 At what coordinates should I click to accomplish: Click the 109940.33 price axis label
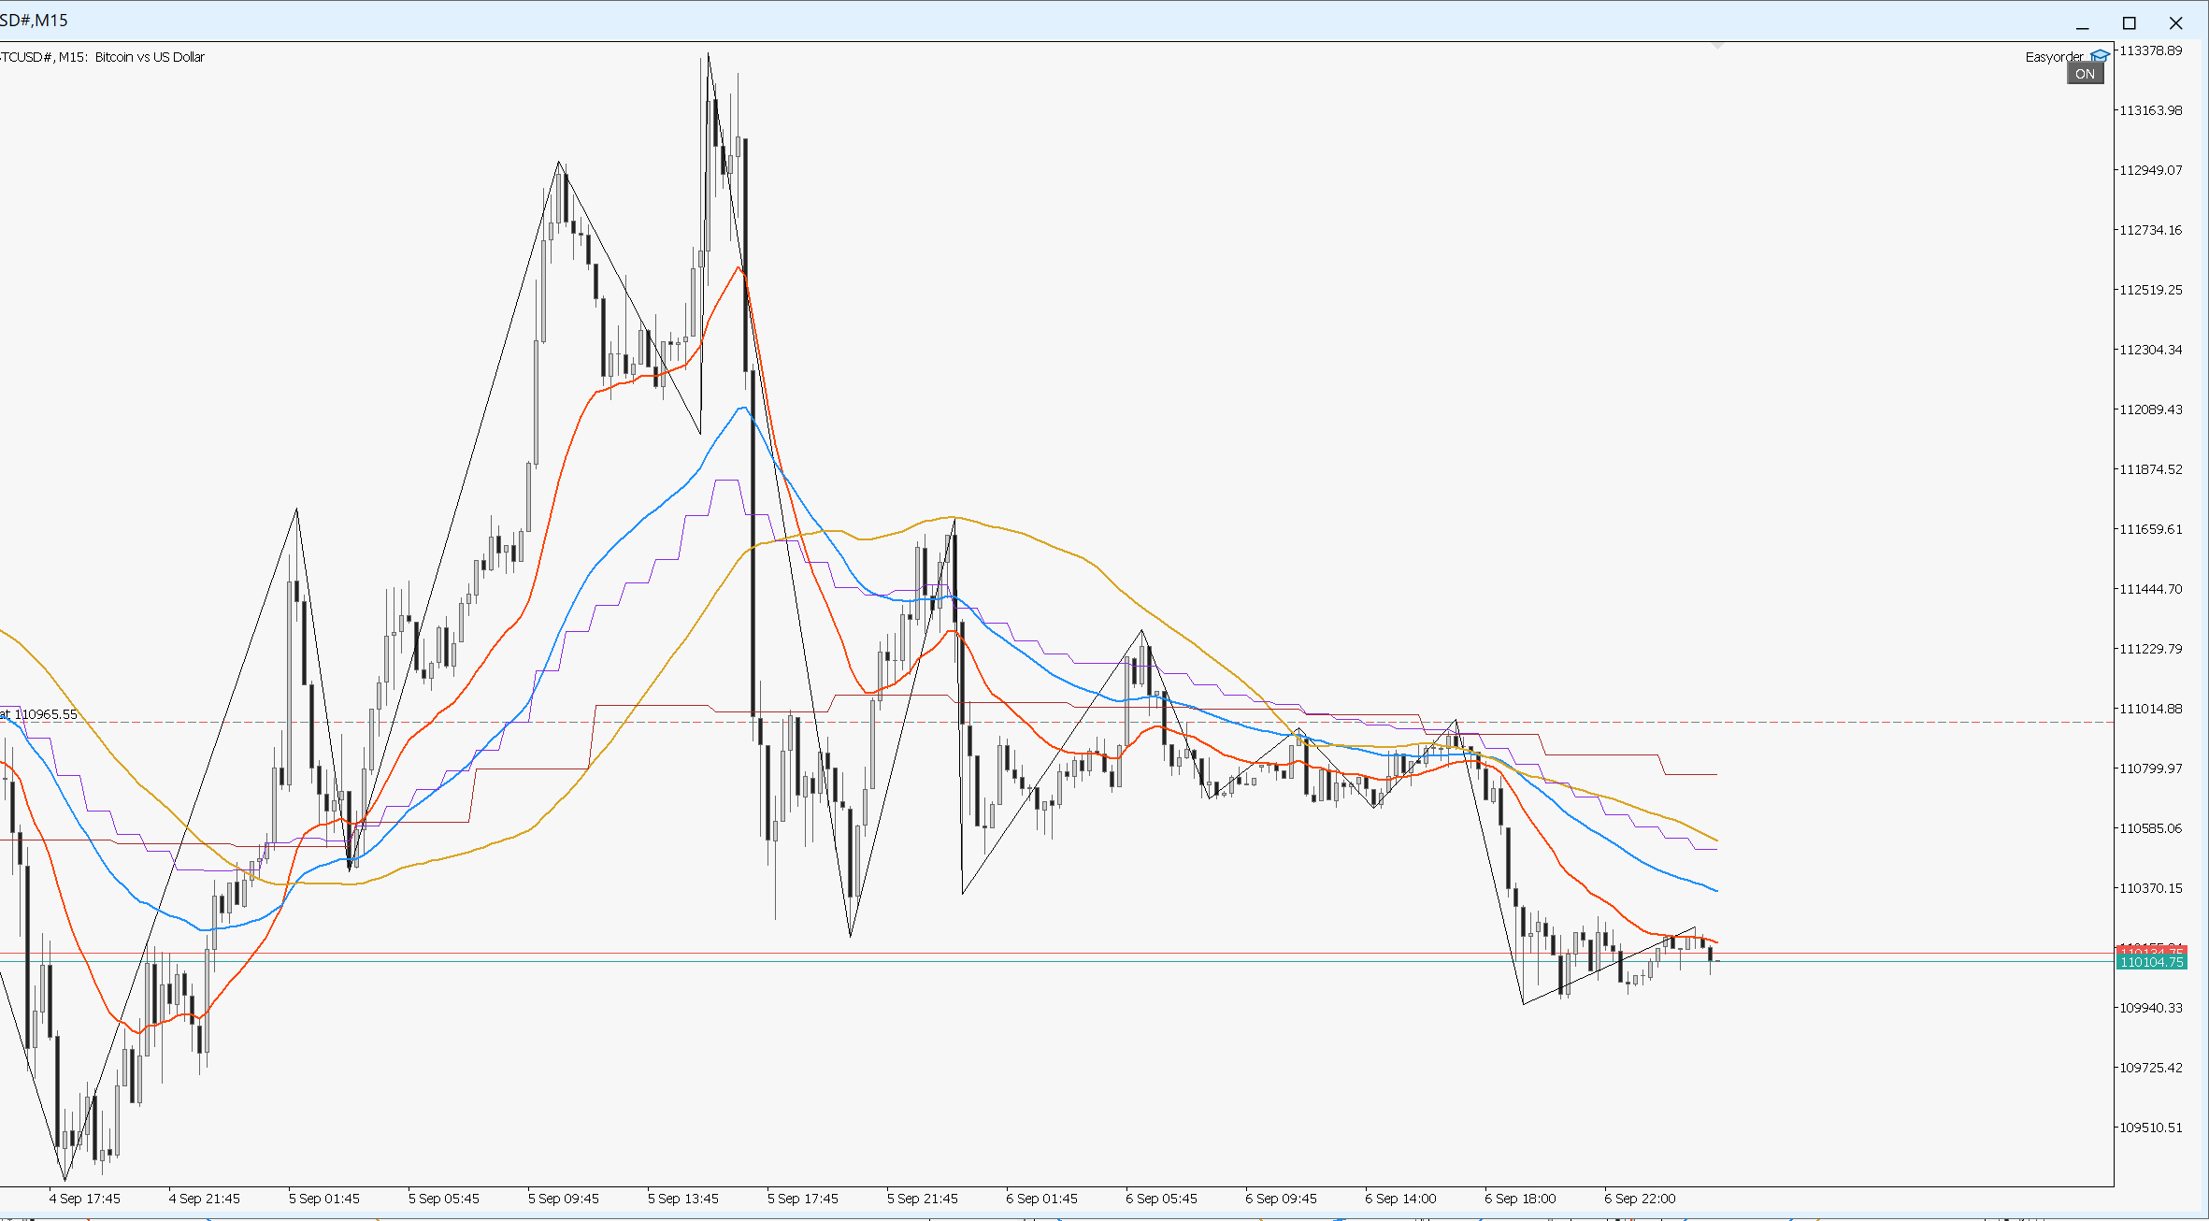coord(2150,1008)
